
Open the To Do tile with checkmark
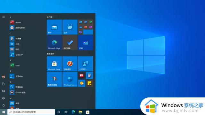pyautogui.click(x=70, y=42)
